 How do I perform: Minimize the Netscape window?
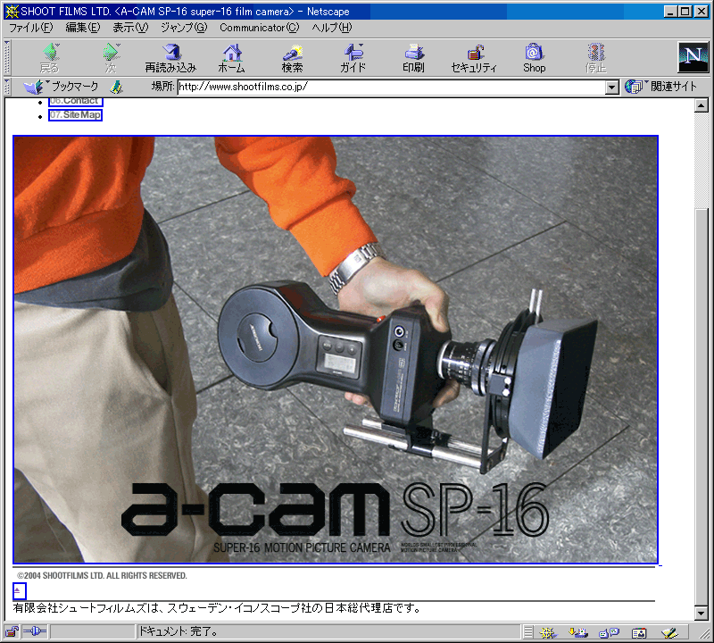point(671,12)
